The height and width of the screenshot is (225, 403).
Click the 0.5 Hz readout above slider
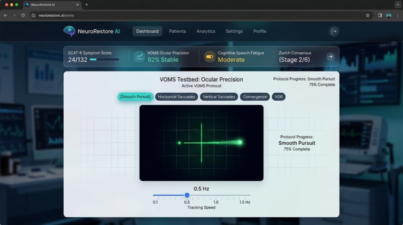(x=201, y=188)
